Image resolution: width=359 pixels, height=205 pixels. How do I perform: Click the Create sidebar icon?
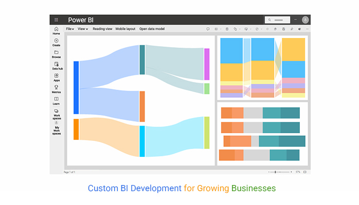click(x=56, y=43)
